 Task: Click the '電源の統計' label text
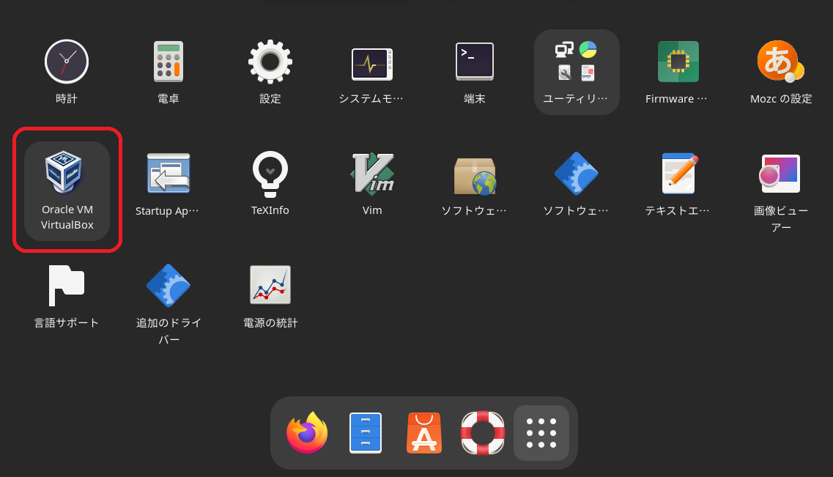coord(270,323)
